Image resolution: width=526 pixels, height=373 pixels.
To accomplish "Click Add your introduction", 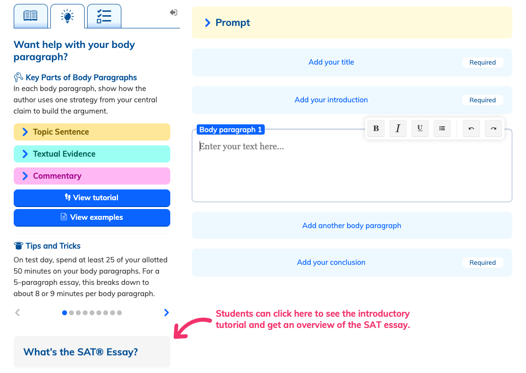I will coord(352,100).
